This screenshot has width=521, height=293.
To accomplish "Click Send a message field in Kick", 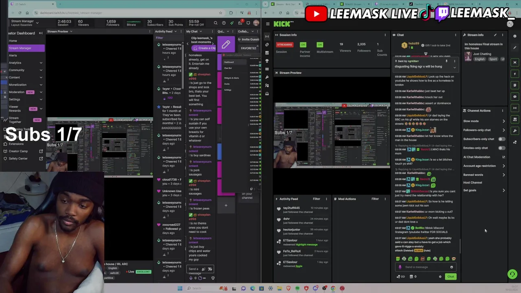I will [425, 267].
